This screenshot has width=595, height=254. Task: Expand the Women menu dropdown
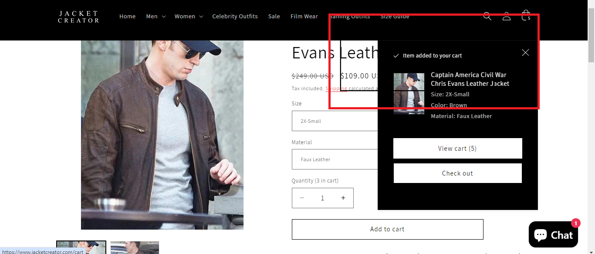pos(189,17)
